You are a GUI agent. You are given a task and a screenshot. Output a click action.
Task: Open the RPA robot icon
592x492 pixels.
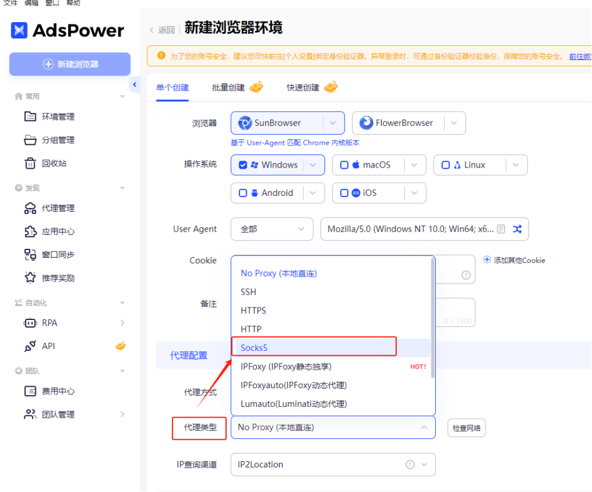[x=30, y=323]
